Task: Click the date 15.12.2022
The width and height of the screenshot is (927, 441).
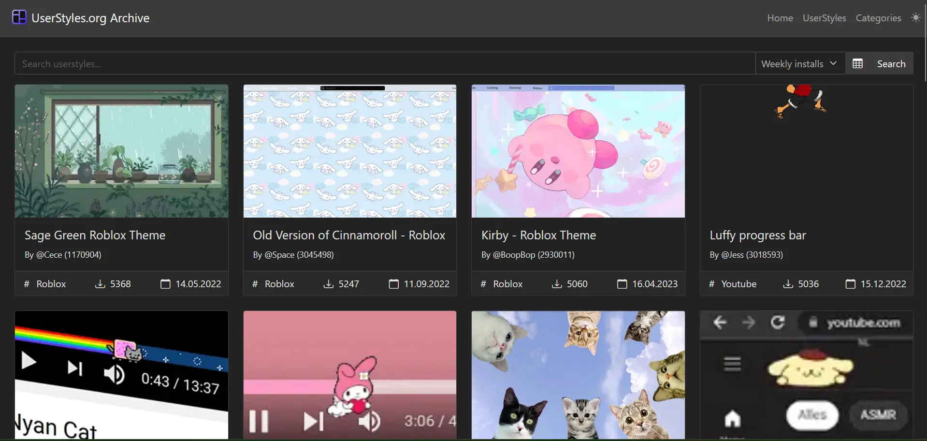Action: coord(883,284)
